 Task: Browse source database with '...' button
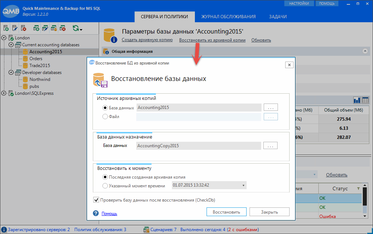(271, 108)
